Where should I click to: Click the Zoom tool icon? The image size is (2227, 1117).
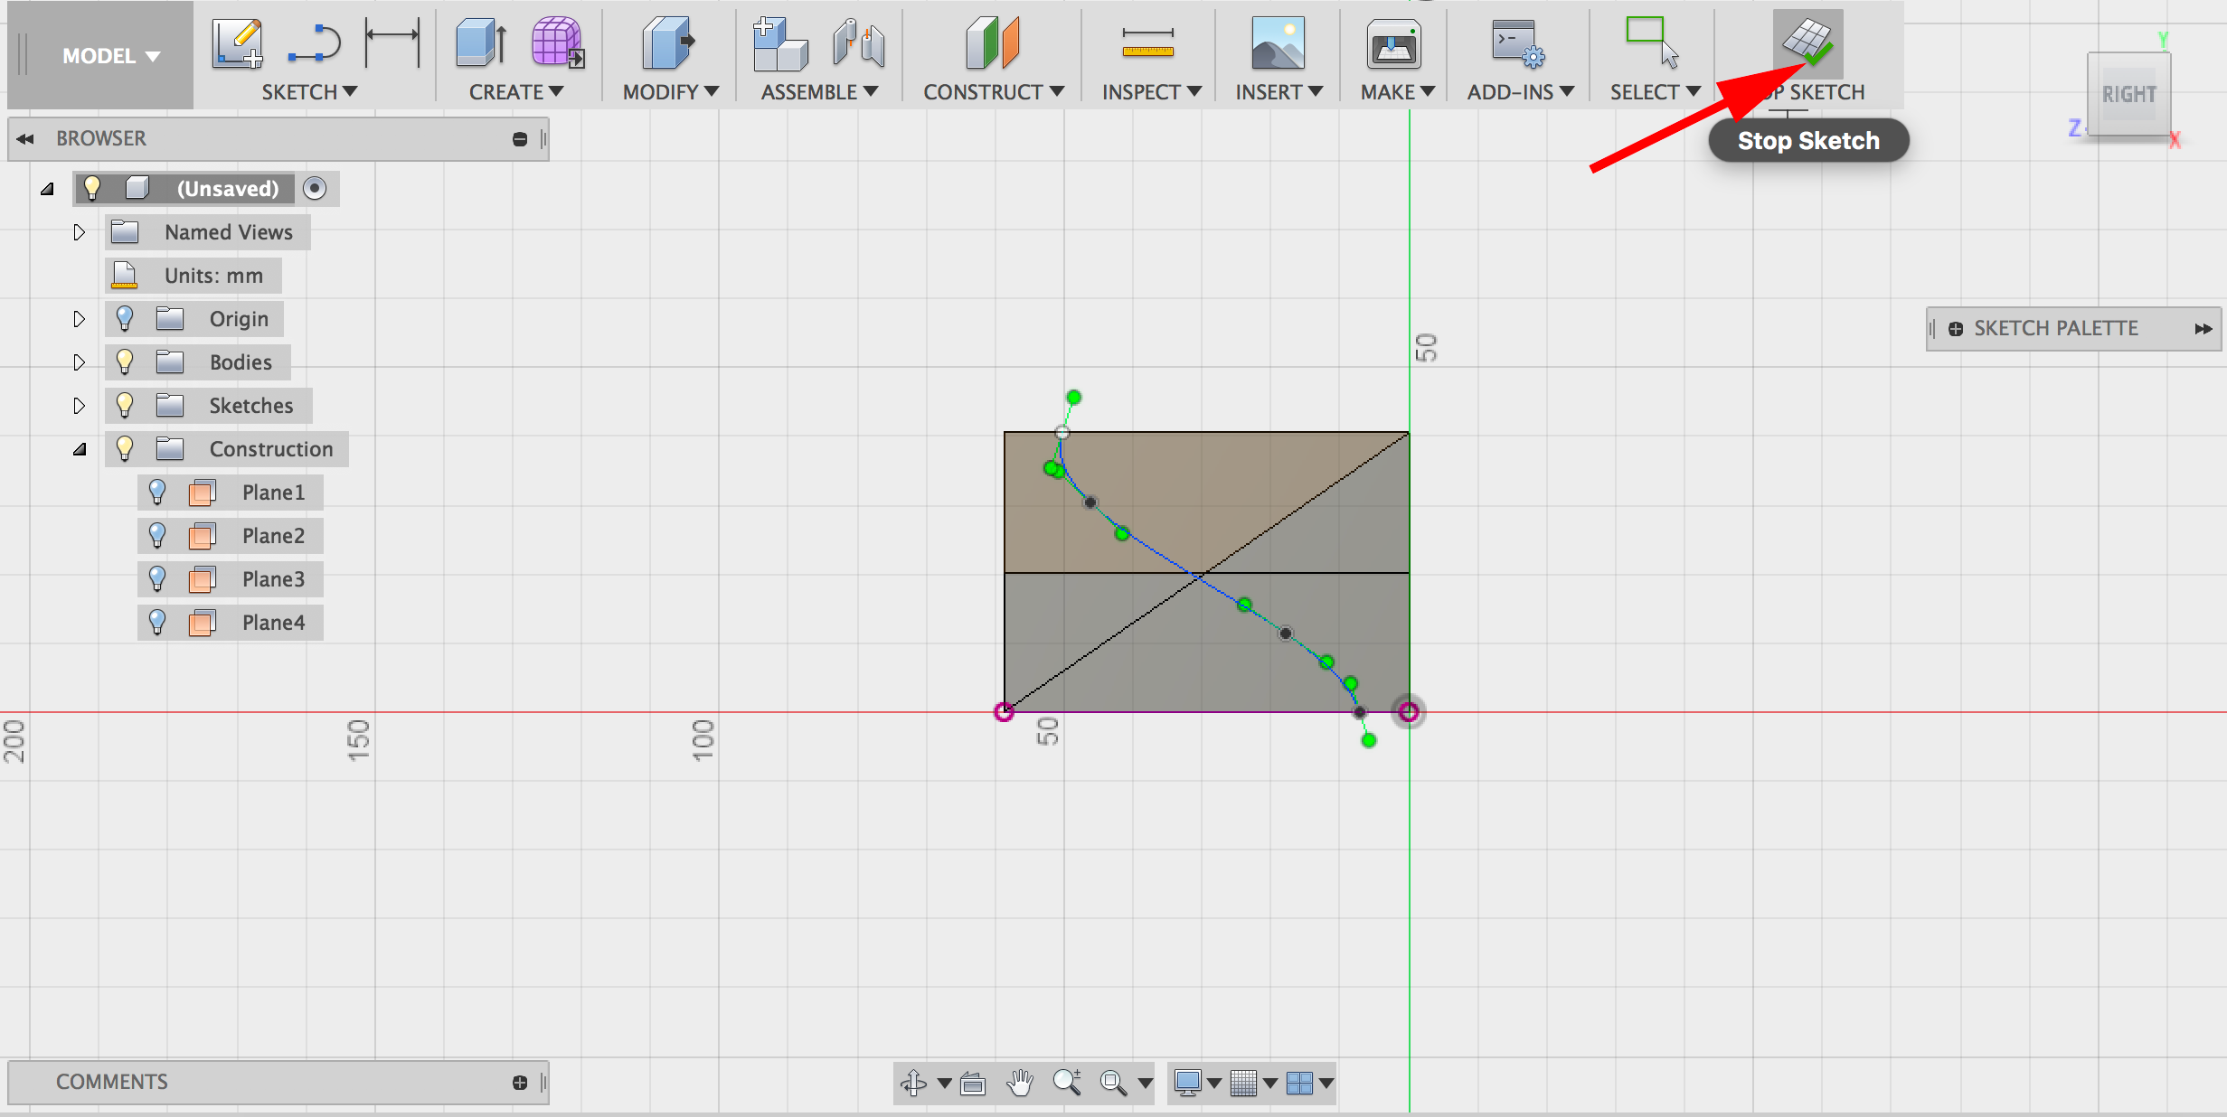[1067, 1083]
